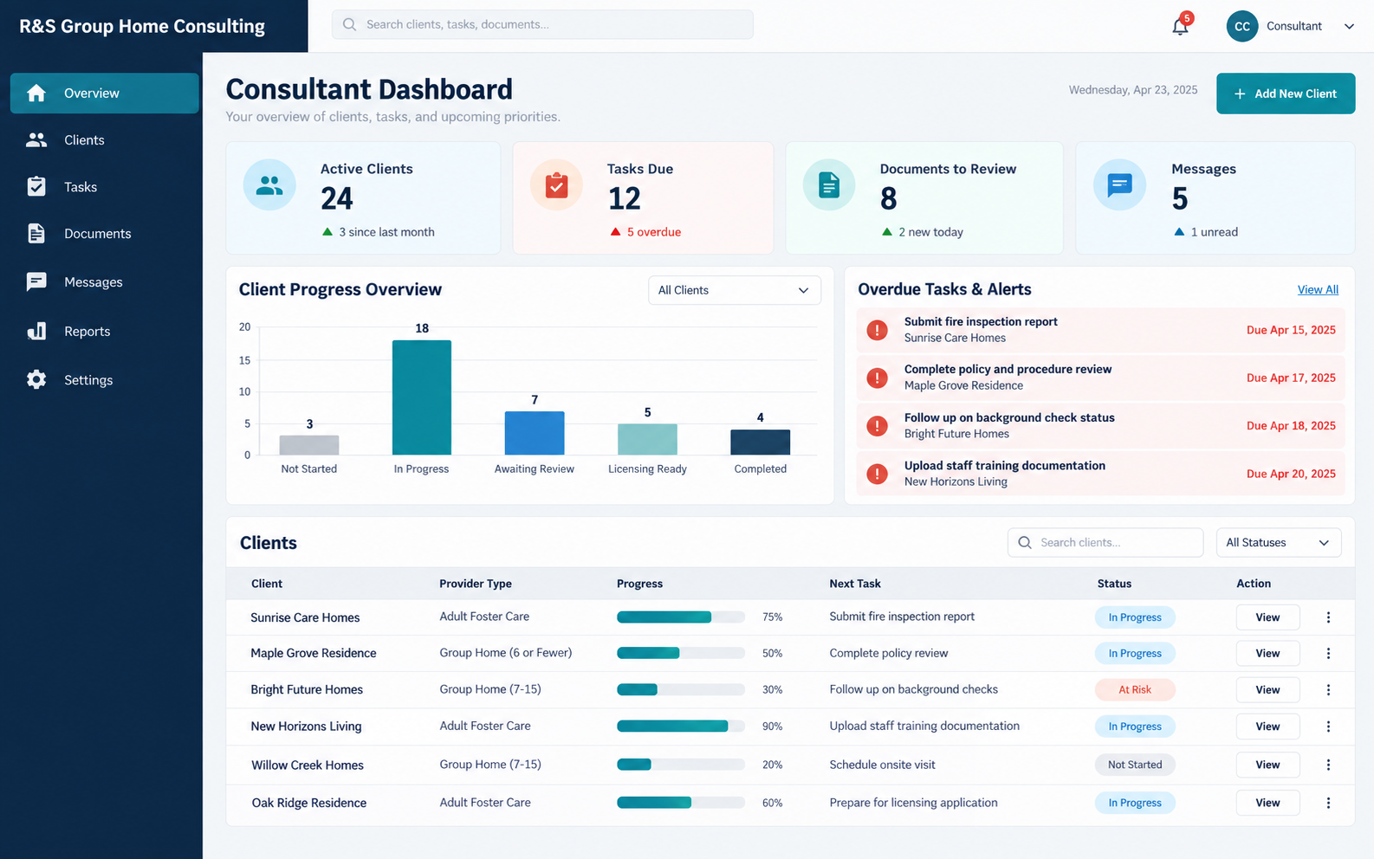Click the Messages chat icon in sidebar
This screenshot has height=859, width=1374.
click(36, 281)
